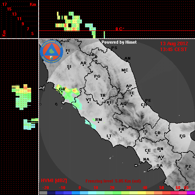Click city label IS on the map
Viewport: 195px width, 195px height.
(x=145, y=131)
